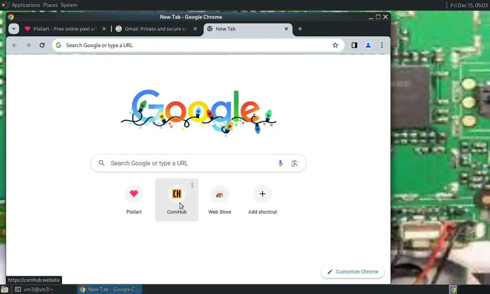Click the show desktop icon in taskbar
490x294 pixels.
coord(5,289)
